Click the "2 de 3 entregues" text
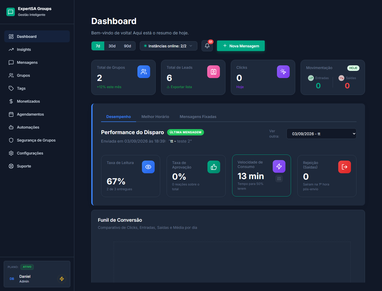Screen dimensions: 382x291 [x=119, y=189]
